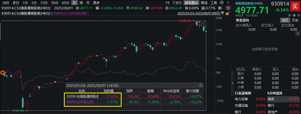Expand toolbar with the right chevron arrow

228,3
